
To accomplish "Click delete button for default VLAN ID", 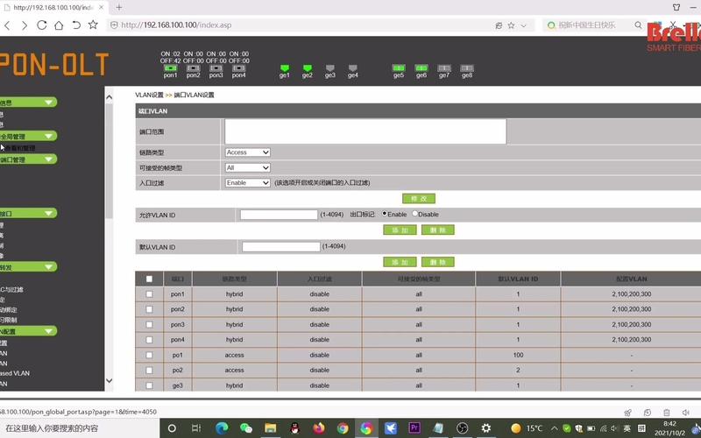I will tap(438, 262).
